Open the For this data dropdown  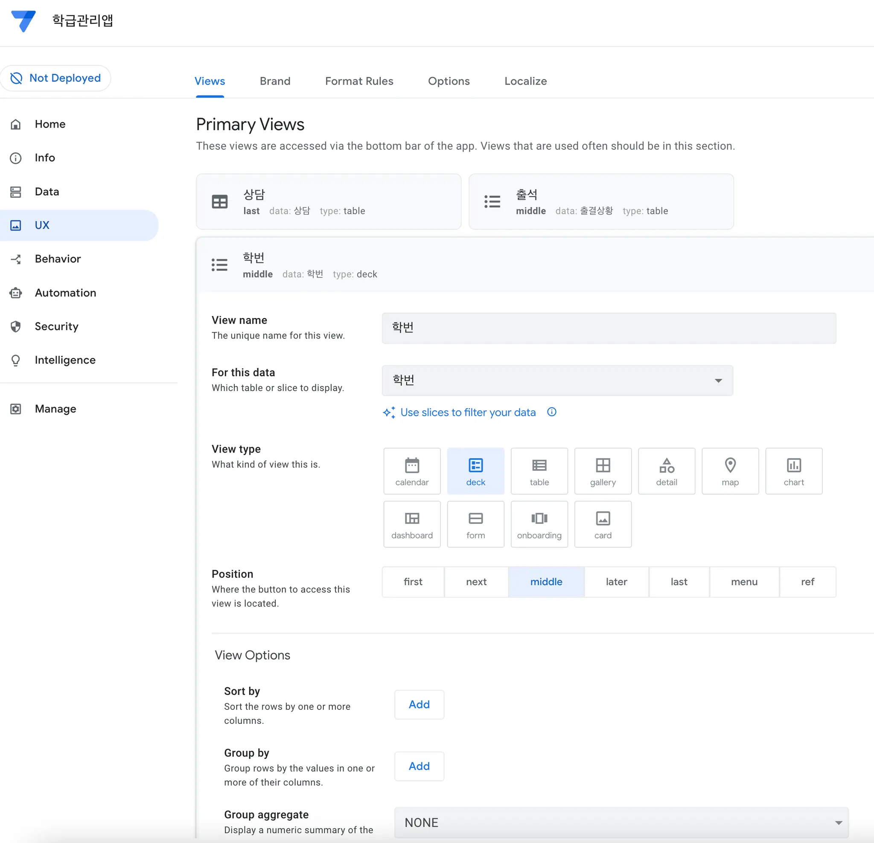[x=557, y=380]
